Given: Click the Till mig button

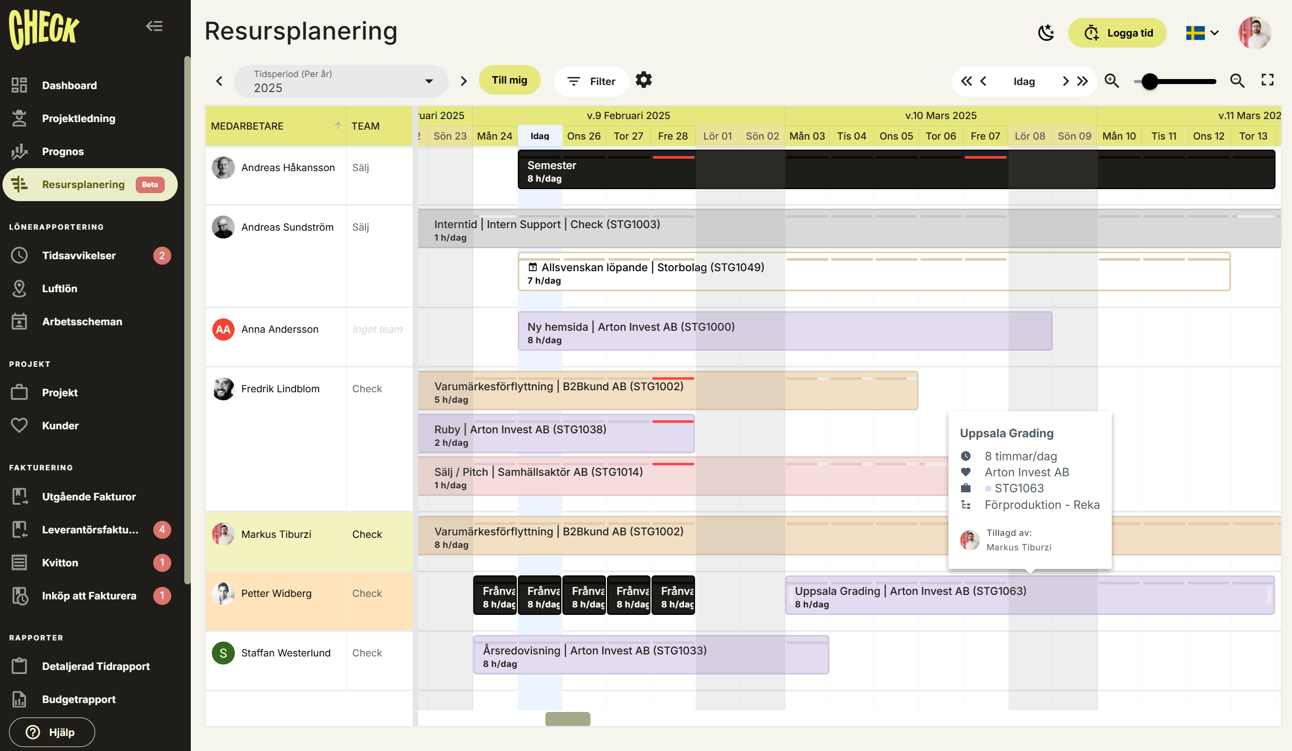Looking at the screenshot, I should click(x=509, y=80).
